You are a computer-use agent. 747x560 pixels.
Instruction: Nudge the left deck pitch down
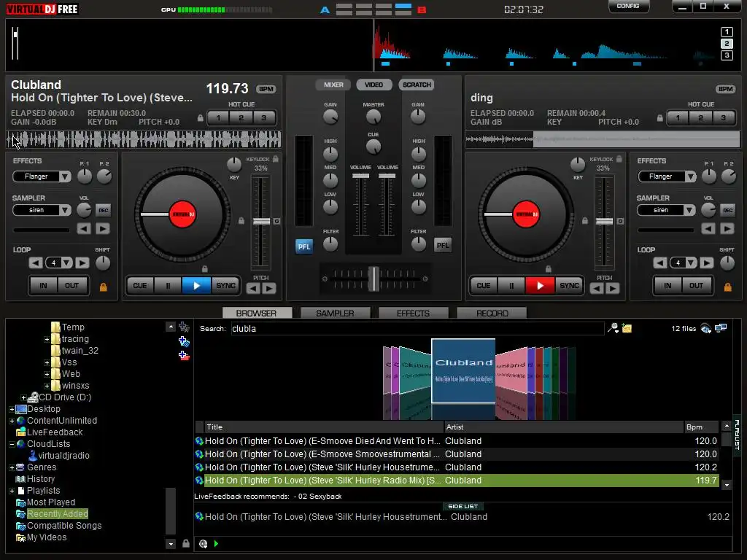(x=253, y=288)
